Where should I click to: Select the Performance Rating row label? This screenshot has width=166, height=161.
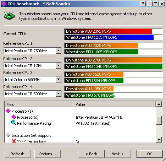pos(34,123)
